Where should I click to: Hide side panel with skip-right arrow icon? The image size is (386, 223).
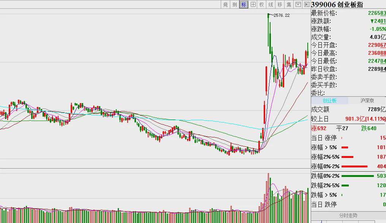(307, 5)
